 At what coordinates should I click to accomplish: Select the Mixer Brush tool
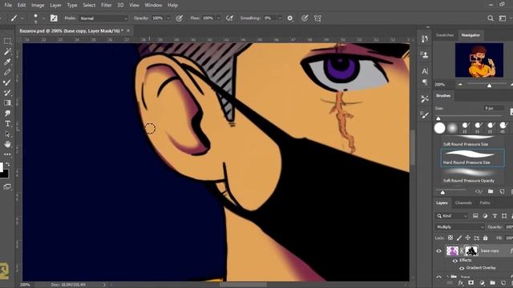tap(7, 82)
